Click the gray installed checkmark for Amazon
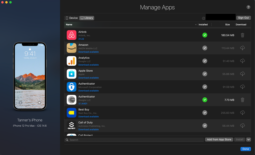 [x=205, y=48]
